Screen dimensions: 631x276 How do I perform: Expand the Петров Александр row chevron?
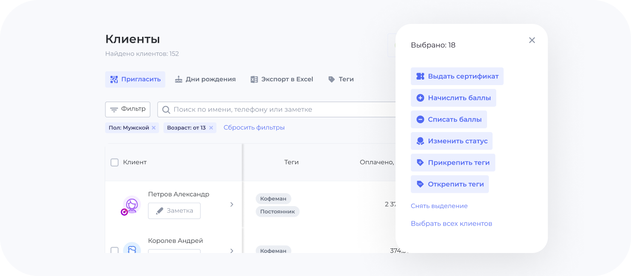[x=232, y=204]
